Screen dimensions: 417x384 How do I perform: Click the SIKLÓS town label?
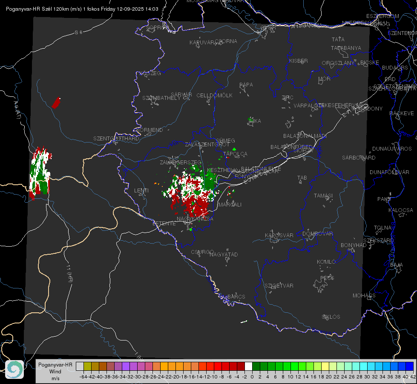331,317
